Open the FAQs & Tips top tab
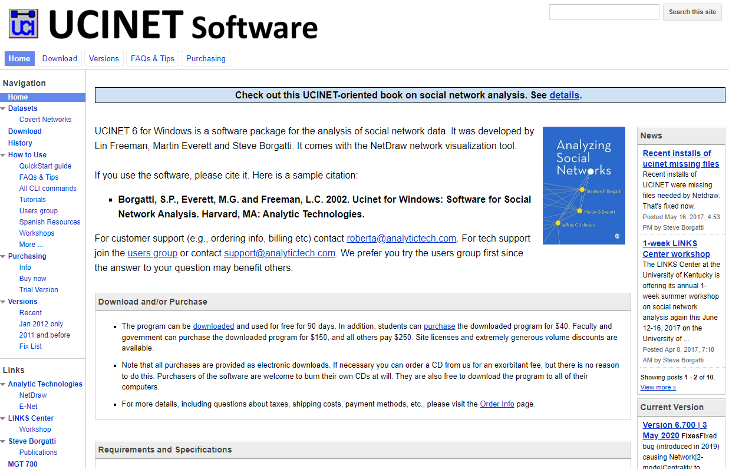The image size is (729, 469). (153, 58)
